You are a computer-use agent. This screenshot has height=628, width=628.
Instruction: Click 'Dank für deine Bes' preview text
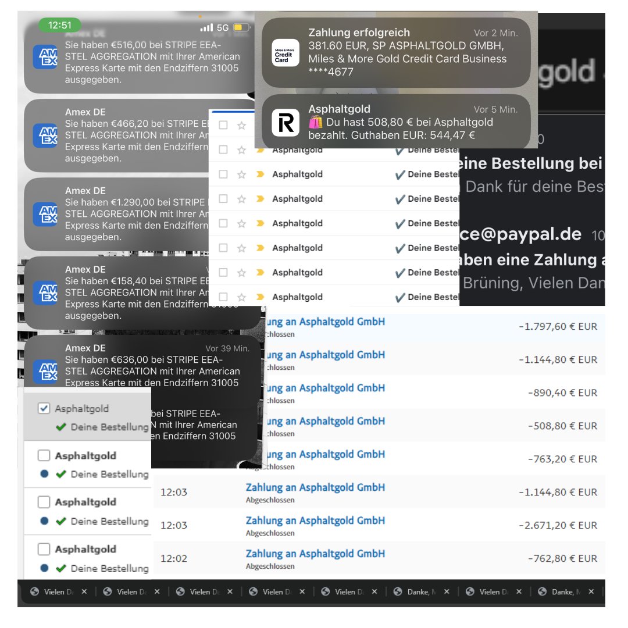[x=535, y=187]
